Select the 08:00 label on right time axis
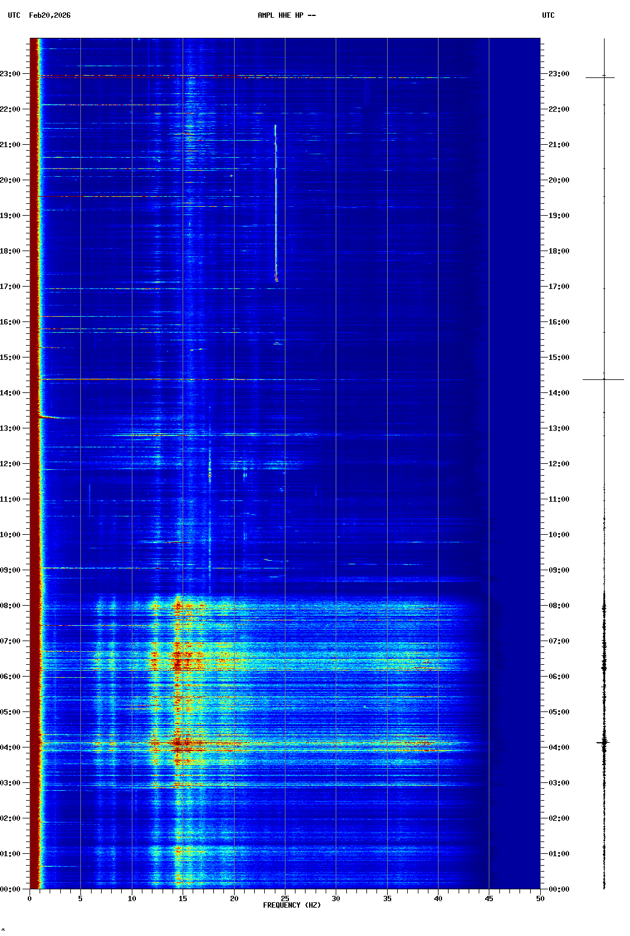Image resolution: width=630 pixels, height=936 pixels. 558,606
